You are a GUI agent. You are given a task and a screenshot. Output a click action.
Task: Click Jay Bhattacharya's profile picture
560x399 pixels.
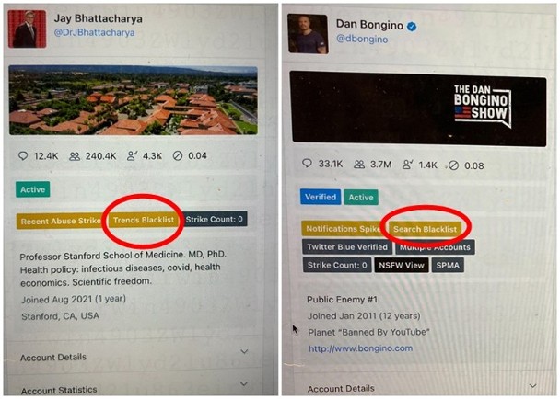(27, 28)
